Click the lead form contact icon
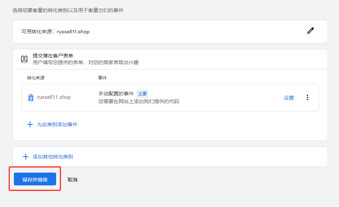339x207 pixels. tap(23, 59)
